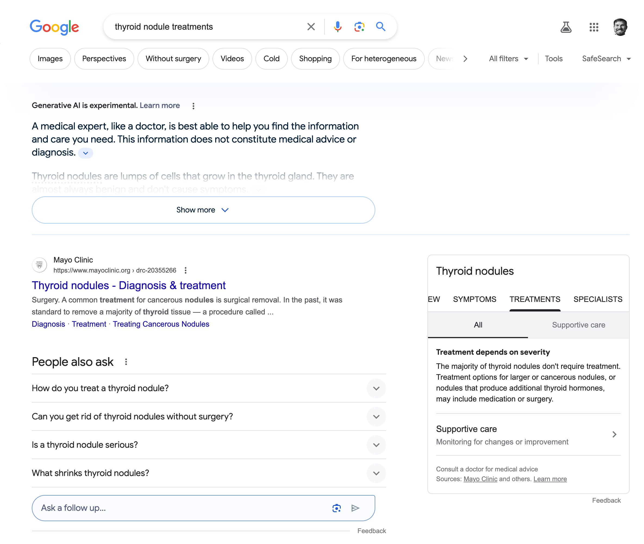Expand 'What shrinks thyroid nodules?' question

pyautogui.click(x=376, y=473)
